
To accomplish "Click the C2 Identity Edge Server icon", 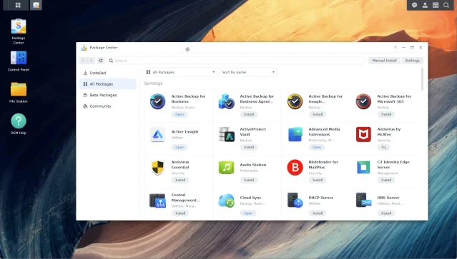I will [363, 168].
